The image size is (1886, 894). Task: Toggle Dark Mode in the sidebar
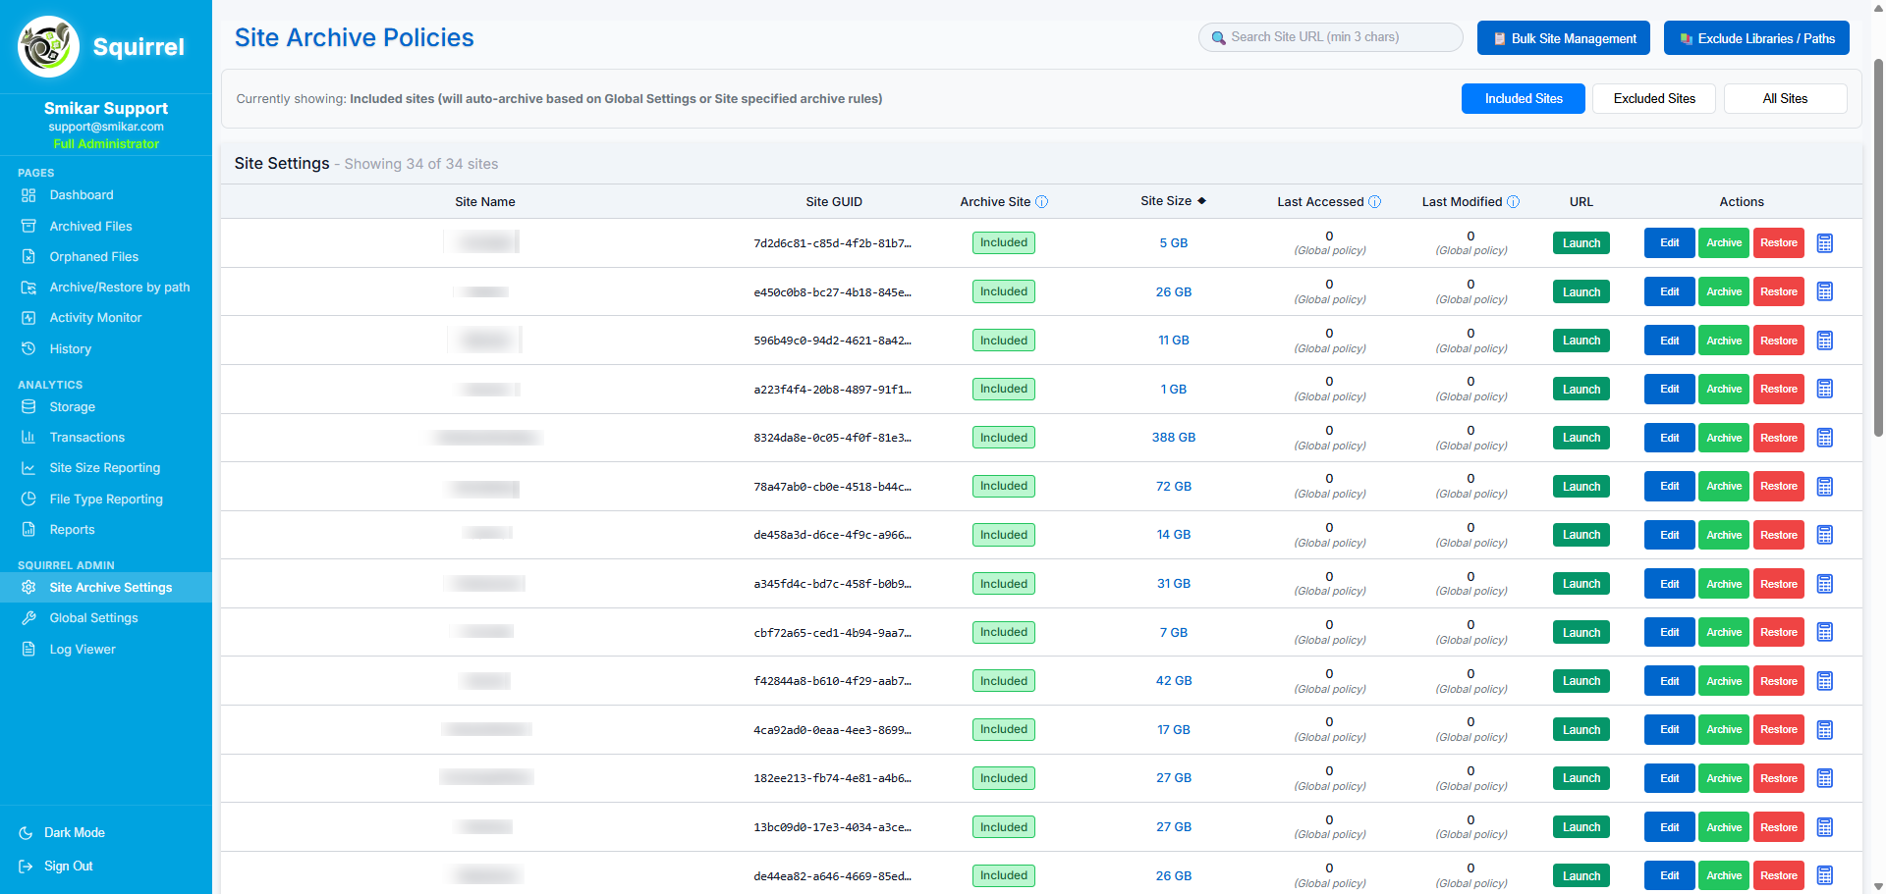tap(74, 833)
